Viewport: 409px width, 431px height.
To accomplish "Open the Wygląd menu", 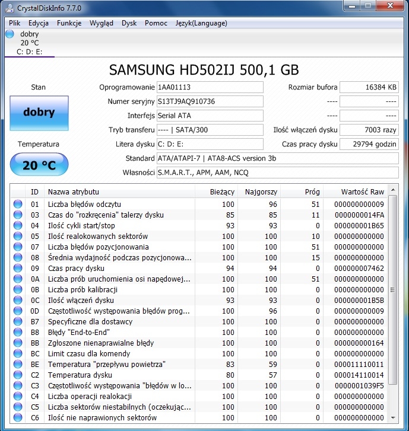I will click(x=102, y=23).
